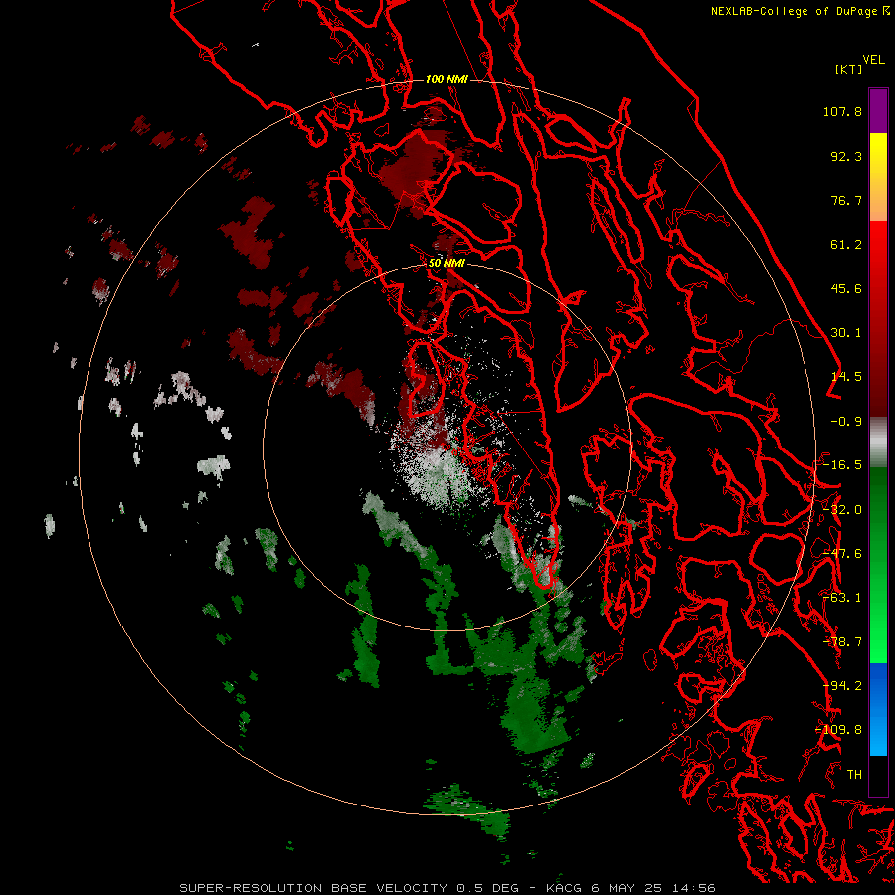
Task: Click the 92.3 velocity scale value
Action: [x=846, y=156]
